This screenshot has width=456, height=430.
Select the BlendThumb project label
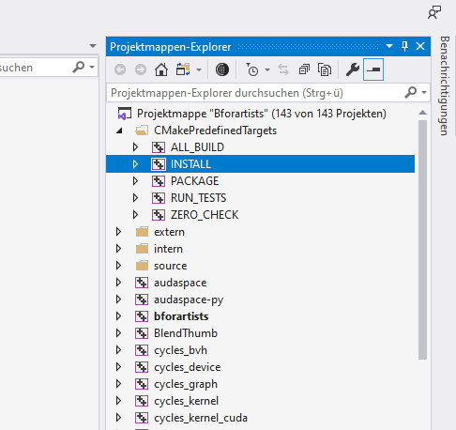pos(186,333)
